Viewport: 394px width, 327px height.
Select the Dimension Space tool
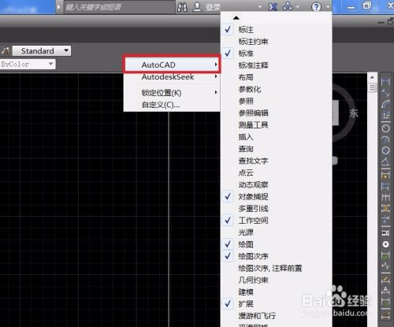click(385, 208)
